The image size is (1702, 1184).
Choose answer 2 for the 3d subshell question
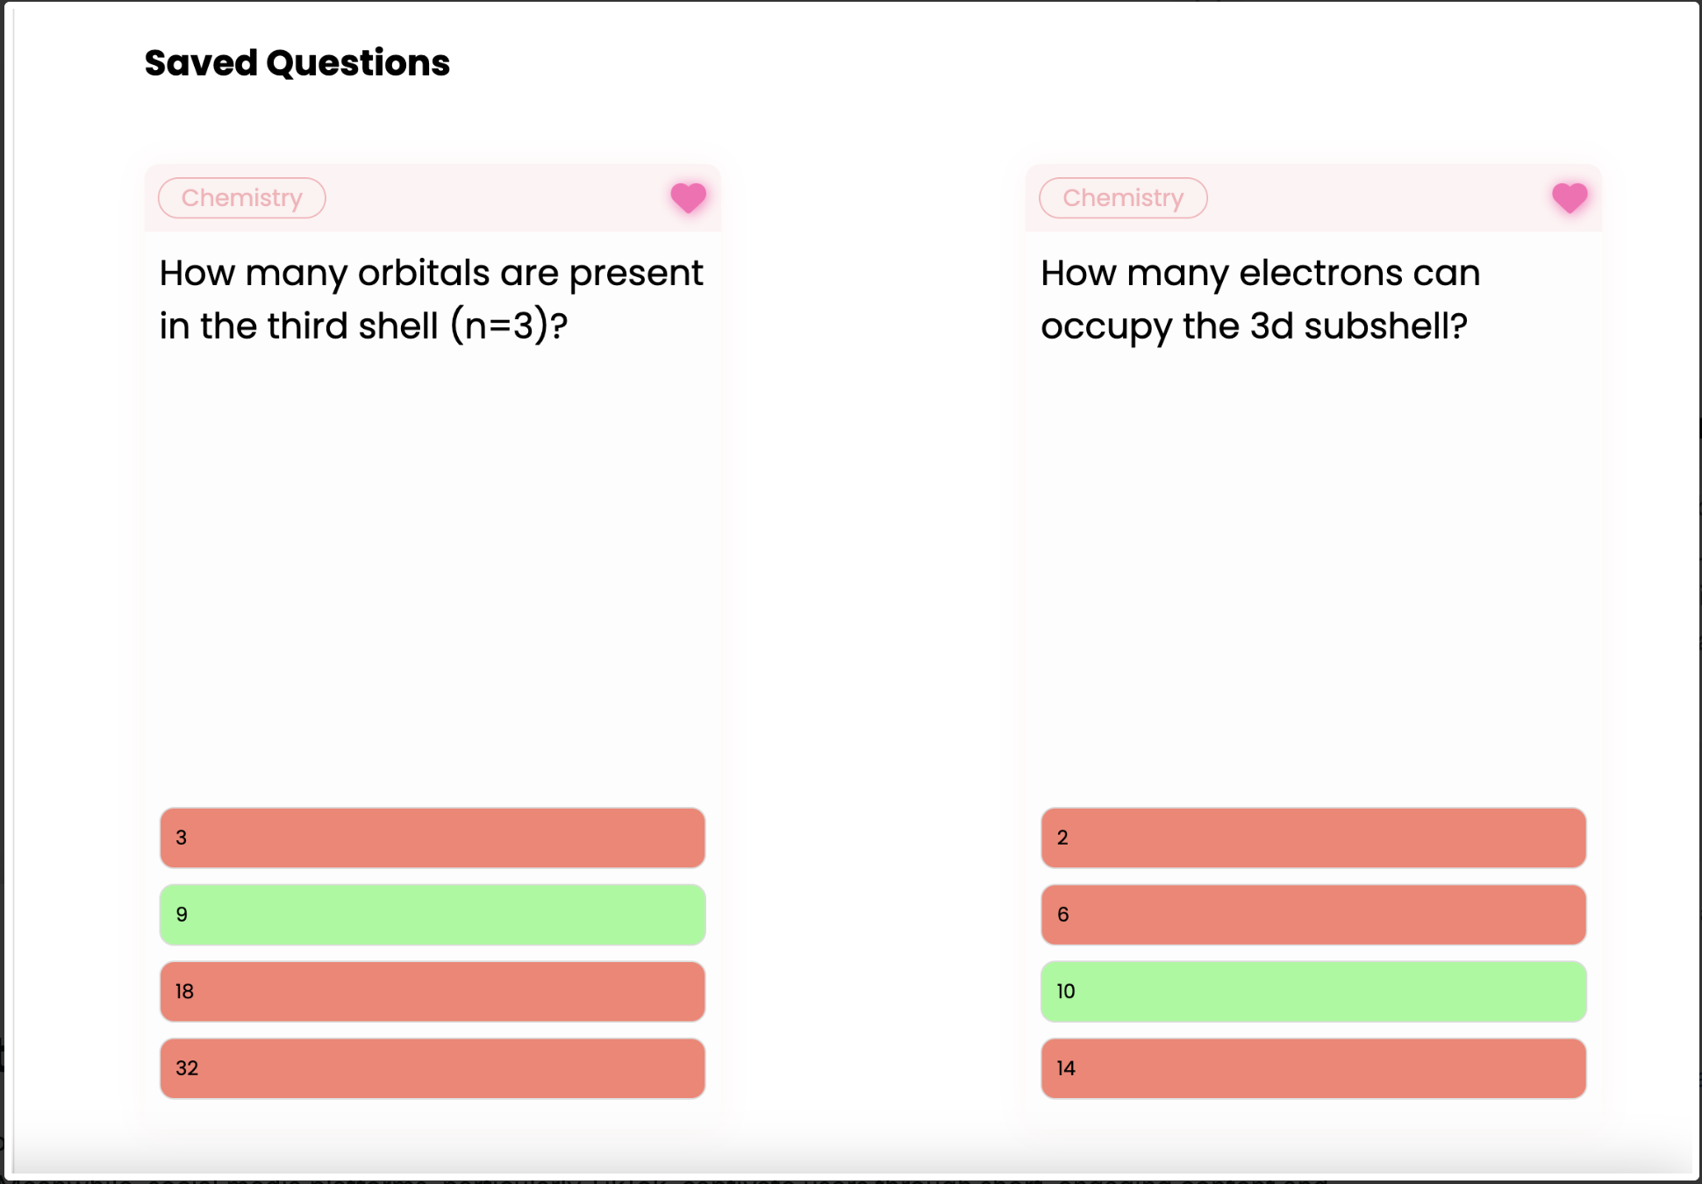(x=1313, y=838)
